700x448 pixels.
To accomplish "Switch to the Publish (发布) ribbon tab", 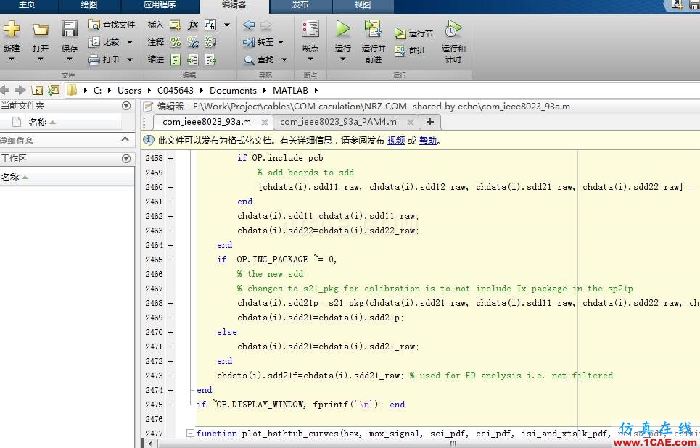I will coord(300,5).
